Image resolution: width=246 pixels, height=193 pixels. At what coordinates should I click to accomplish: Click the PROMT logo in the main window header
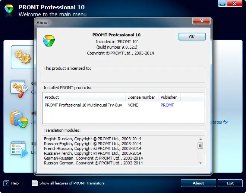point(9,9)
